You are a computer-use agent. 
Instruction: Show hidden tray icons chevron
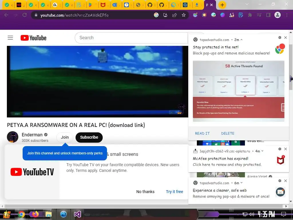pos(238,214)
